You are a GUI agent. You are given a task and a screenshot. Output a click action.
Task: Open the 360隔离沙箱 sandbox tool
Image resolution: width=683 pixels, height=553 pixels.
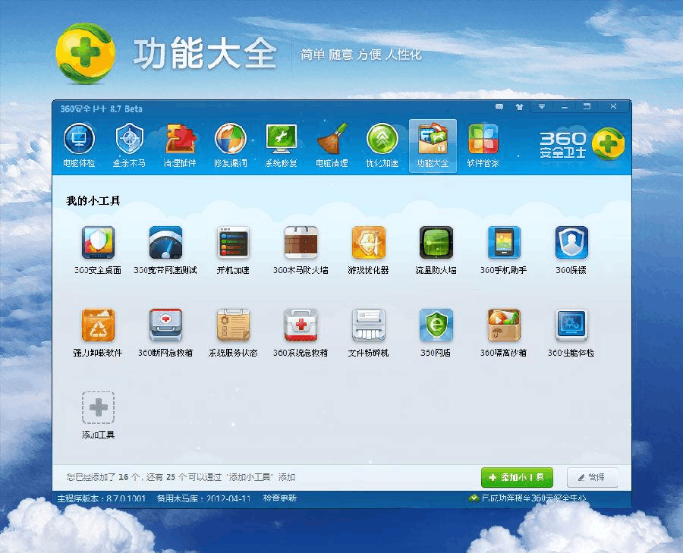[504, 333]
